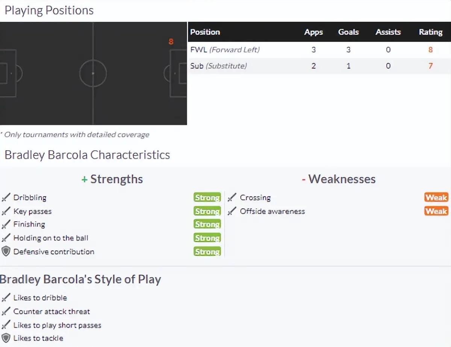
Task: Select the FWL (Forward Left) table row
Action: 319,50
